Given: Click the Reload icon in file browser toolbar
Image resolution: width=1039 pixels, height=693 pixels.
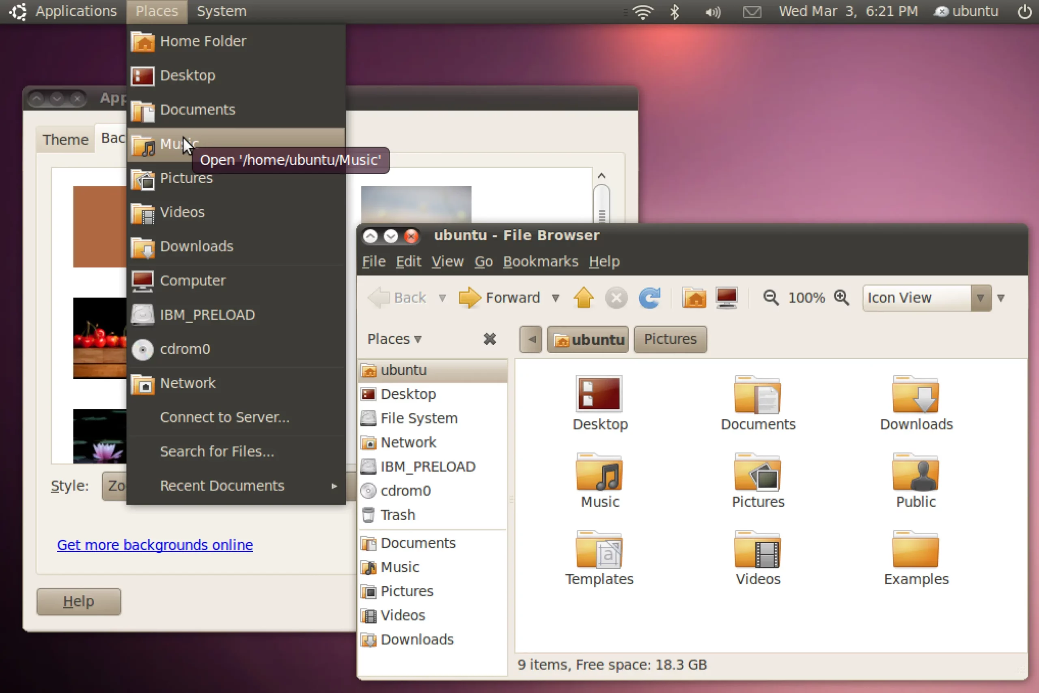Looking at the screenshot, I should [649, 298].
